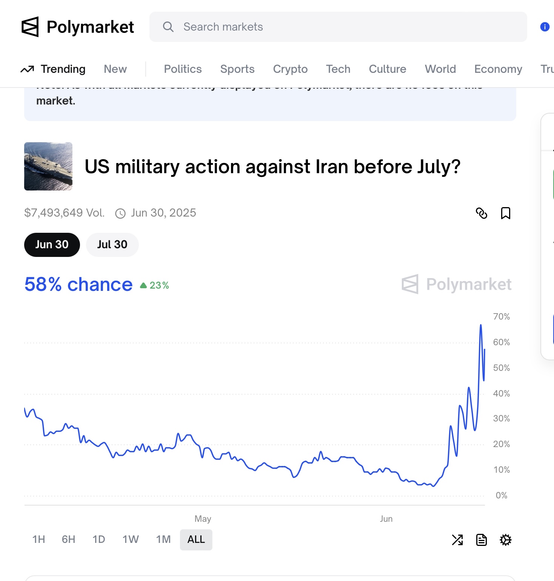Click the blue info icon
Screen dimensions: 554x581
pos(545,27)
